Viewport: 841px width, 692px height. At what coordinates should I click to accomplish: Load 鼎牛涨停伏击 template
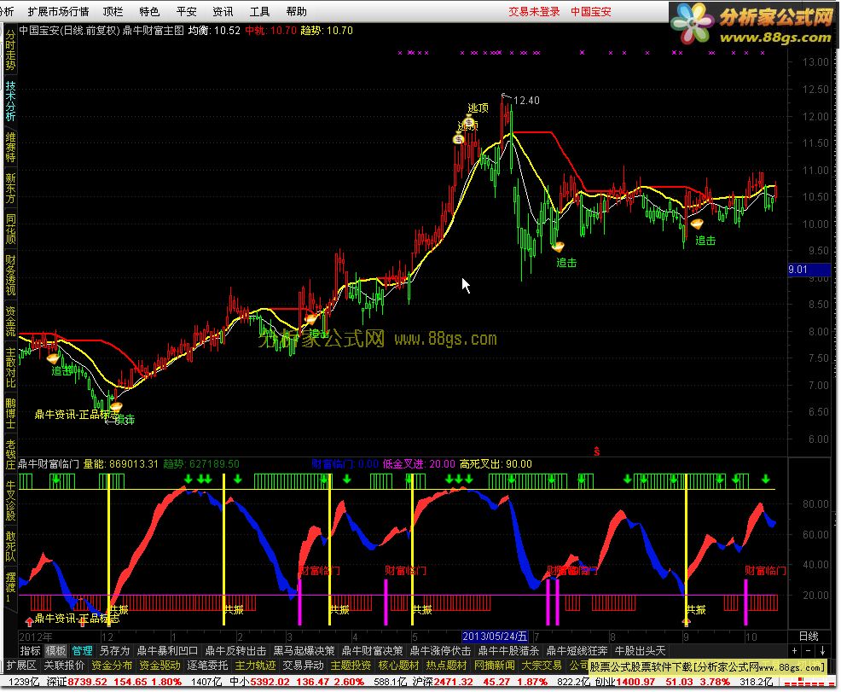(440, 651)
